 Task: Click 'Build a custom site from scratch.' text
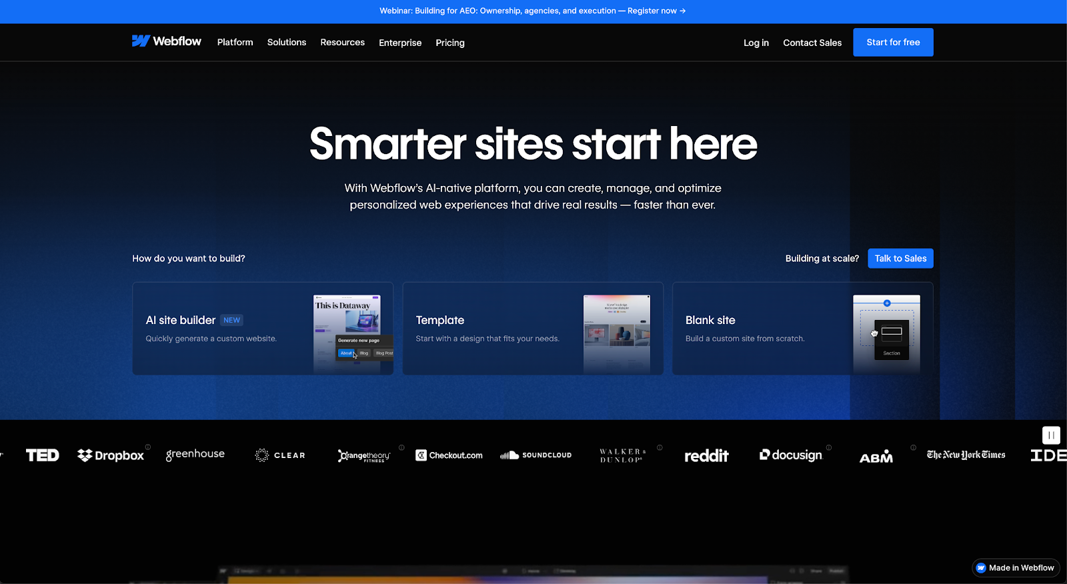(745, 339)
